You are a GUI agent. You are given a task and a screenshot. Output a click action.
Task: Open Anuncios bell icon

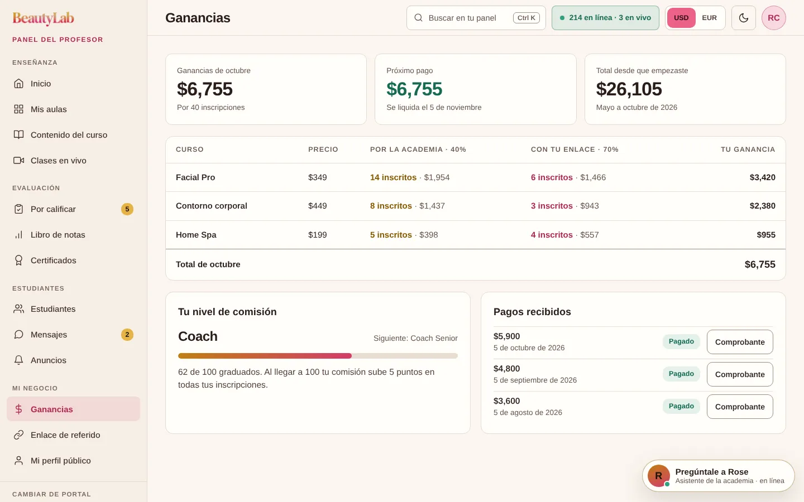(19, 360)
